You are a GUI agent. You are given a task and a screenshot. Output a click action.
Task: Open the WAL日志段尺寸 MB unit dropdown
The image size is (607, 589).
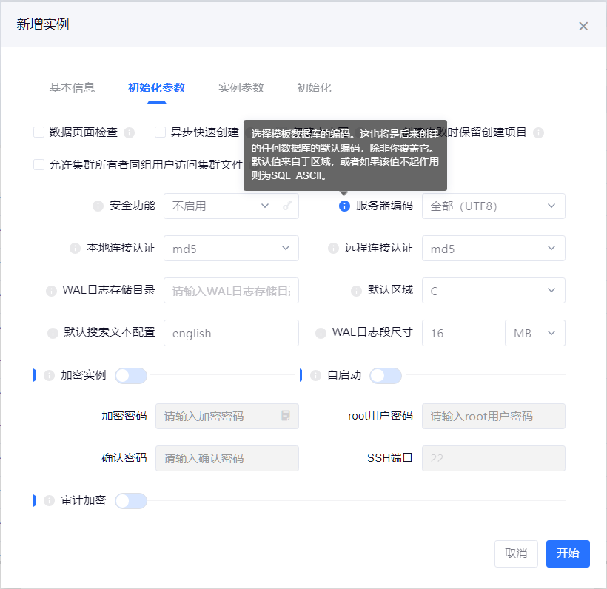(x=534, y=333)
